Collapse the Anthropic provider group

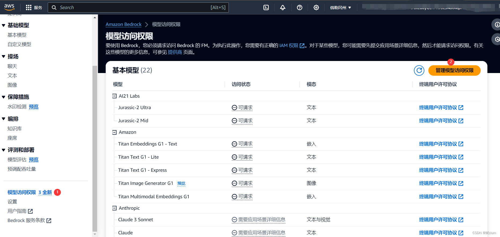coord(115,208)
